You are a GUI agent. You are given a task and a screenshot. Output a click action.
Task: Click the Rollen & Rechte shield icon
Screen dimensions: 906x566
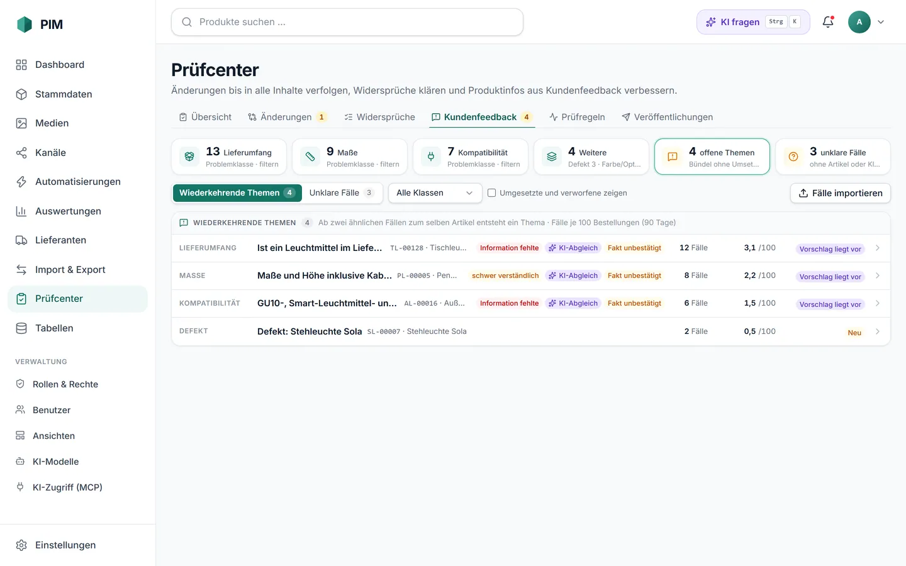[20, 384]
